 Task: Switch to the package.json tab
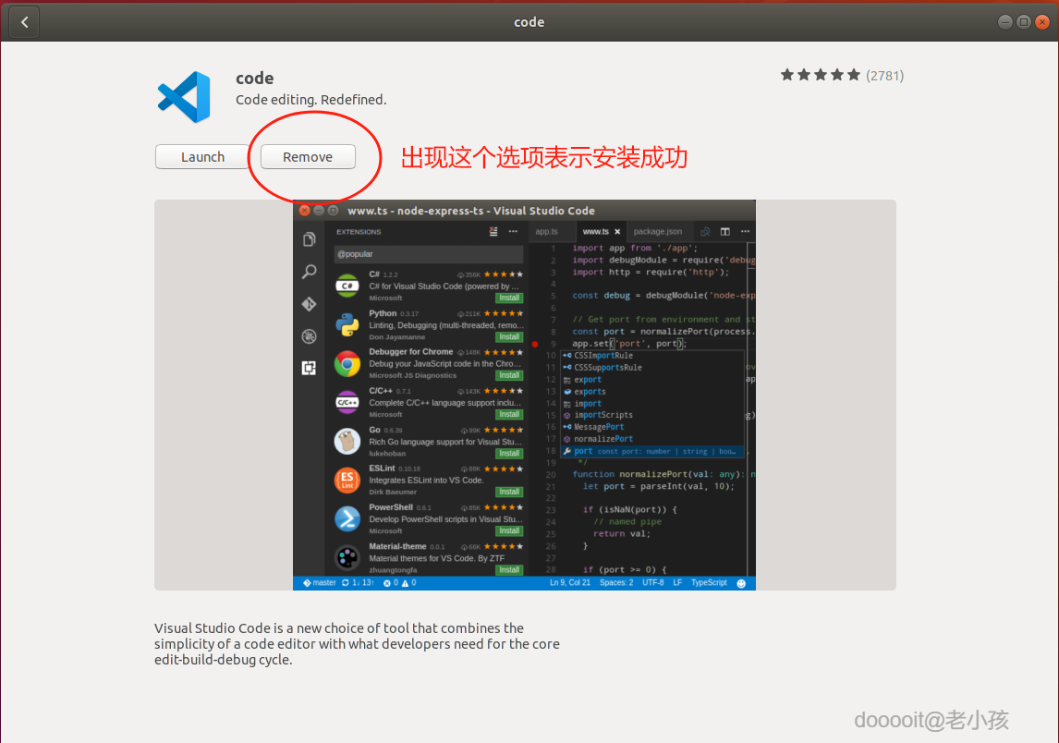[658, 231]
